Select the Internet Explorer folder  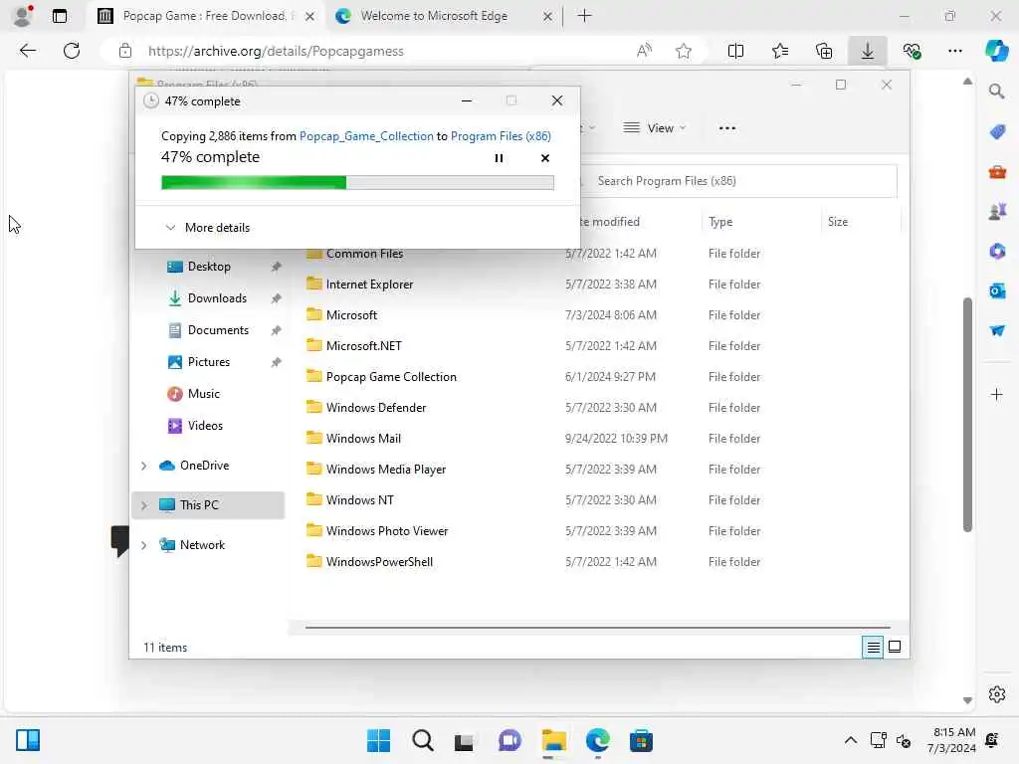click(x=369, y=284)
